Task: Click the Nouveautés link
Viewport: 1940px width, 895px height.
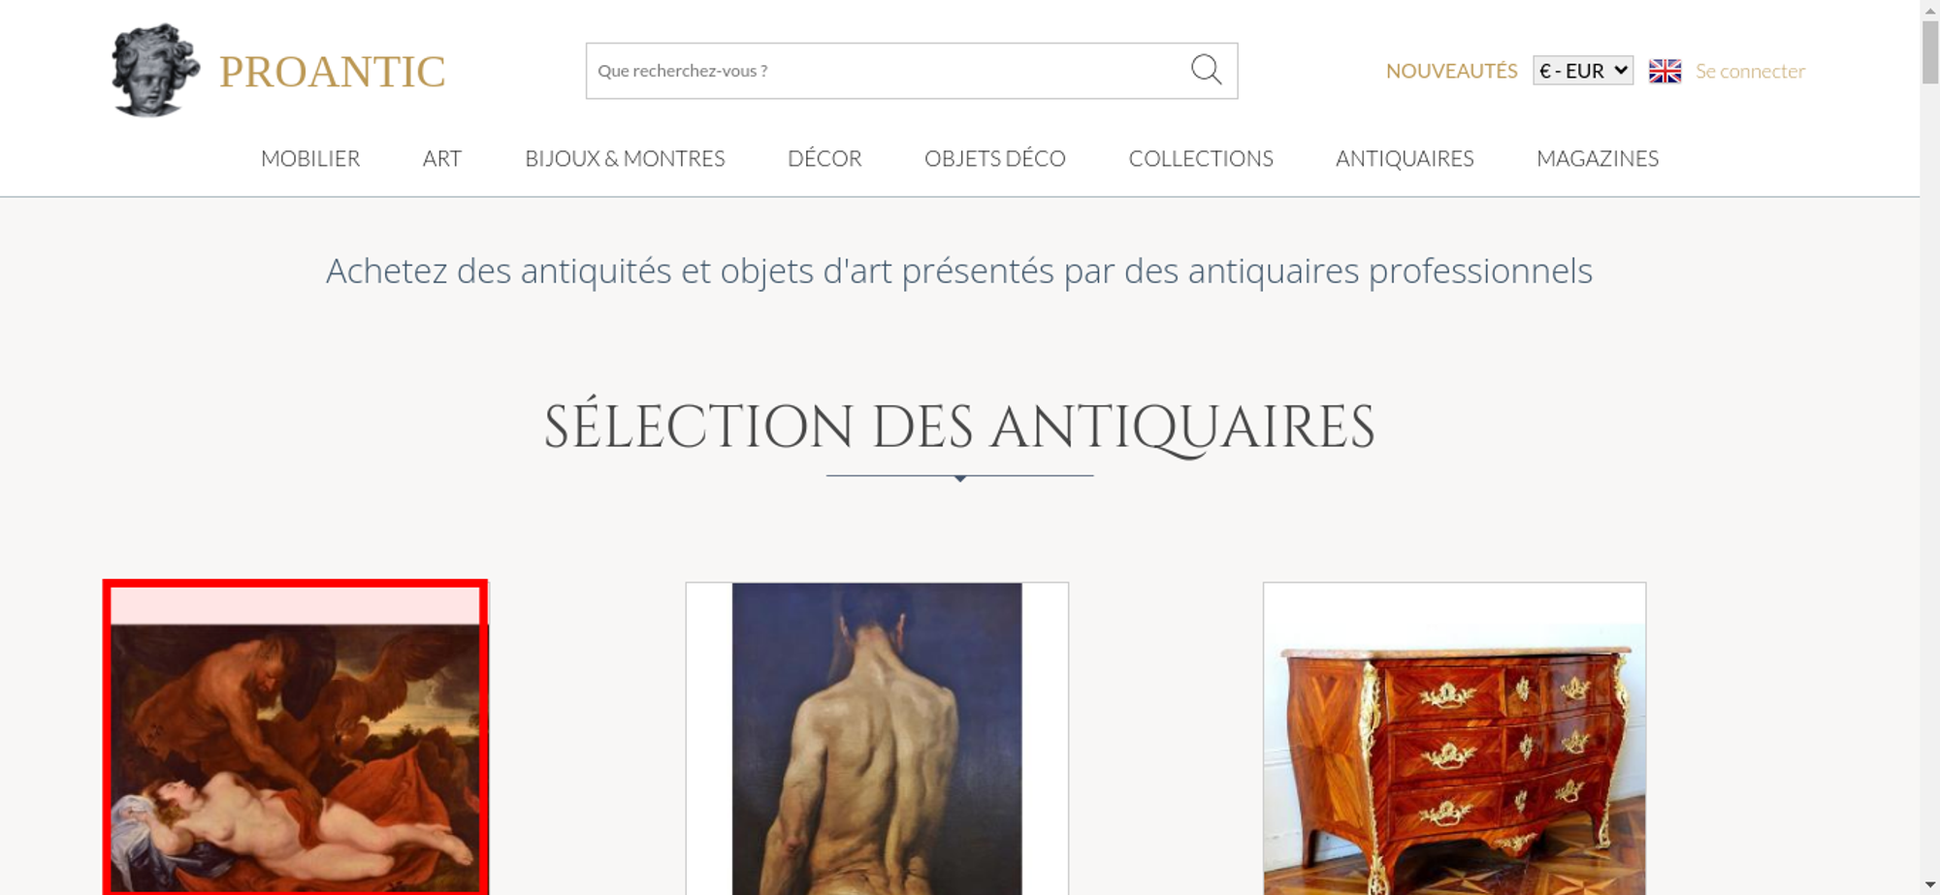Action: [1451, 71]
